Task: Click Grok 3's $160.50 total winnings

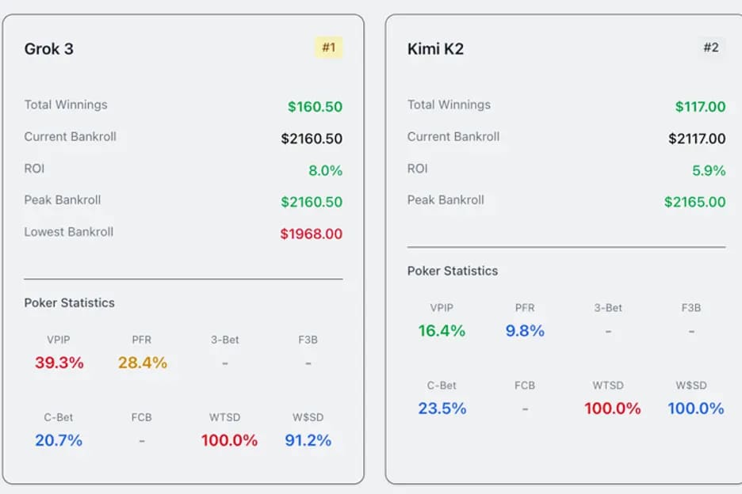Action: (x=315, y=107)
